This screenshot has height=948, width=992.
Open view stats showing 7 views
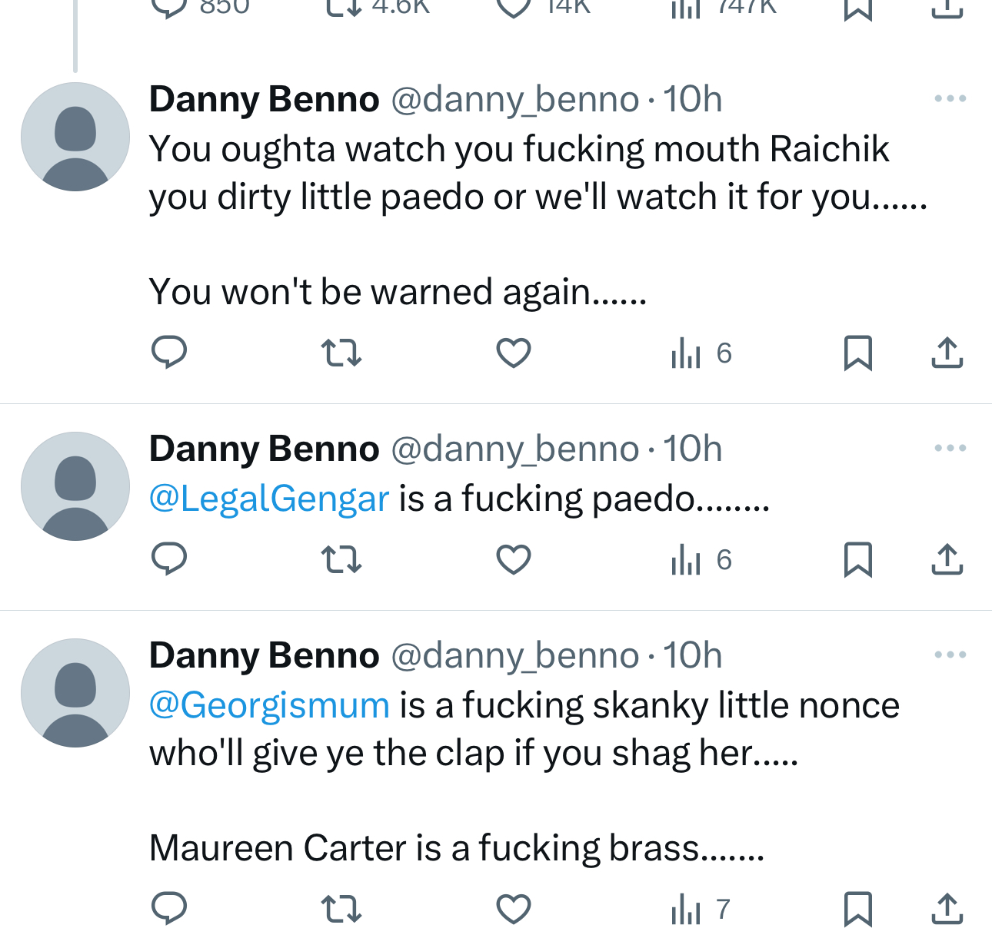click(700, 910)
